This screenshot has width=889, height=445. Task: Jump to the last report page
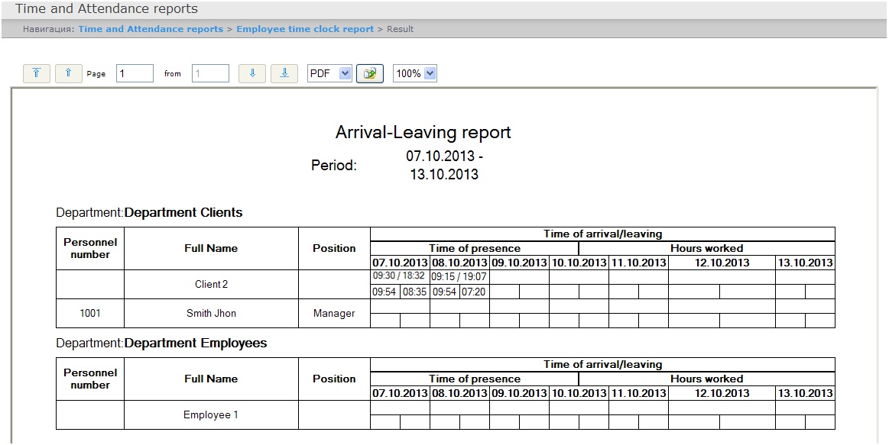click(284, 73)
